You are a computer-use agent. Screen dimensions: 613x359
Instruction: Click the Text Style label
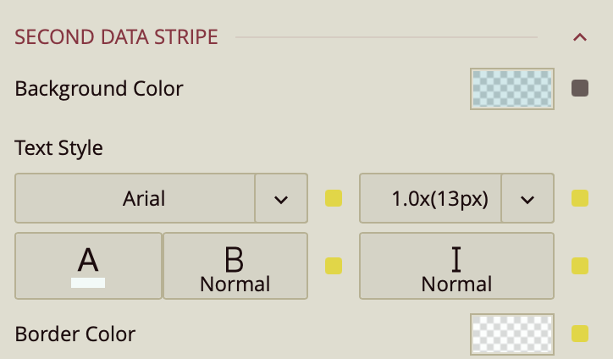coord(59,148)
